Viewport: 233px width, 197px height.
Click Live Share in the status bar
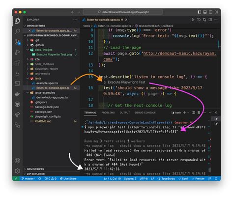pyautogui.click(x=68, y=179)
